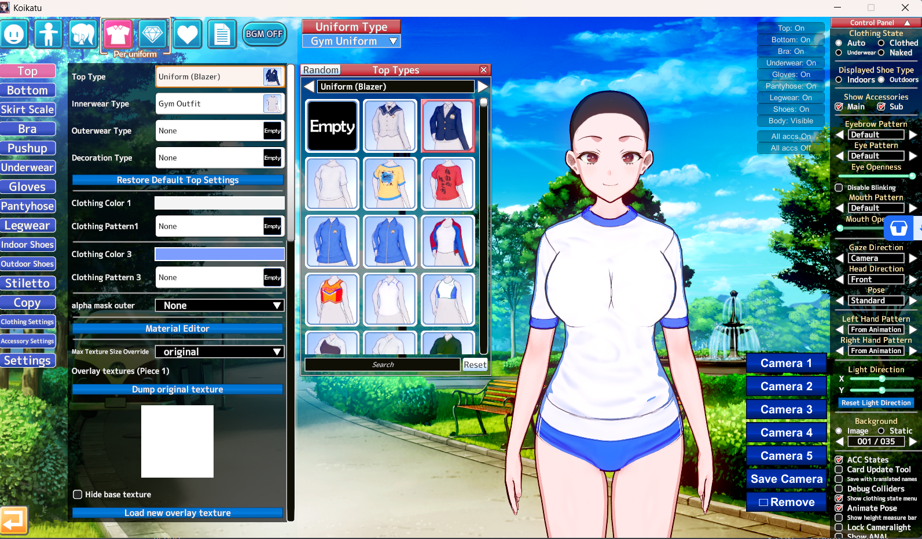
Task: Click Restore Default Top Settings
Action: pyautogui.click(x=177, y=180)
